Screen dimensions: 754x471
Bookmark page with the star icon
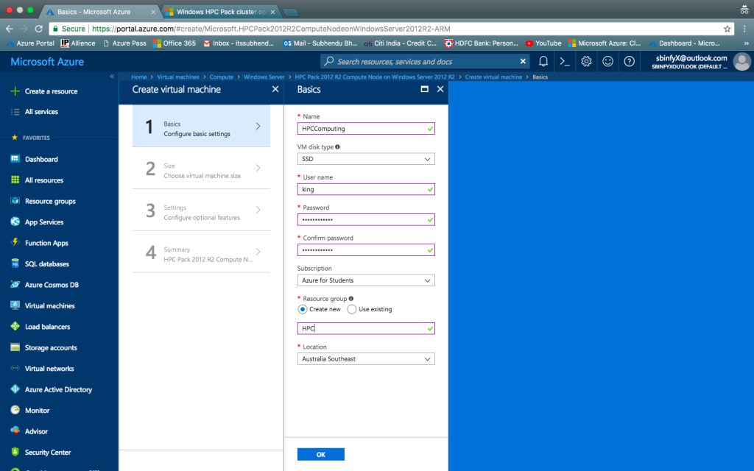727,29
